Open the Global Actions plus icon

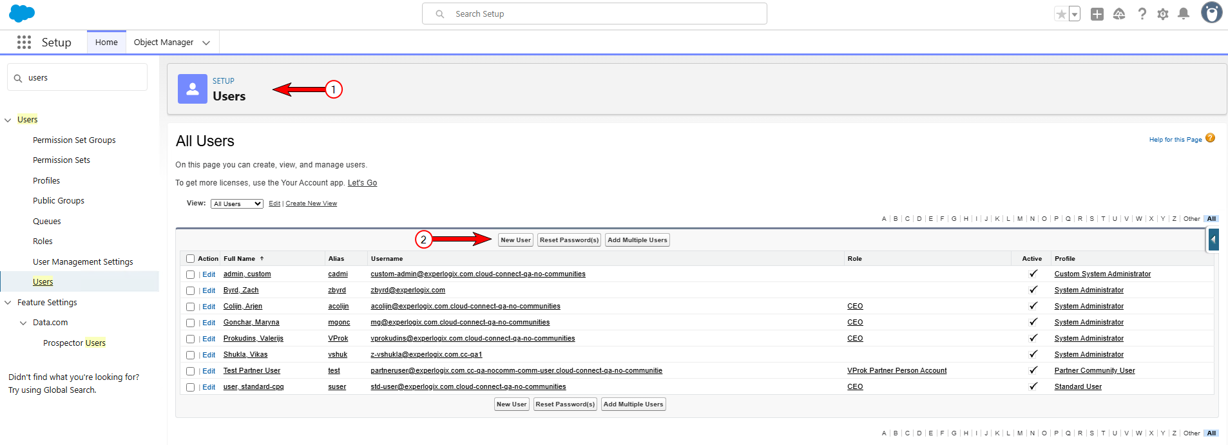click(x=1097, y=14)
